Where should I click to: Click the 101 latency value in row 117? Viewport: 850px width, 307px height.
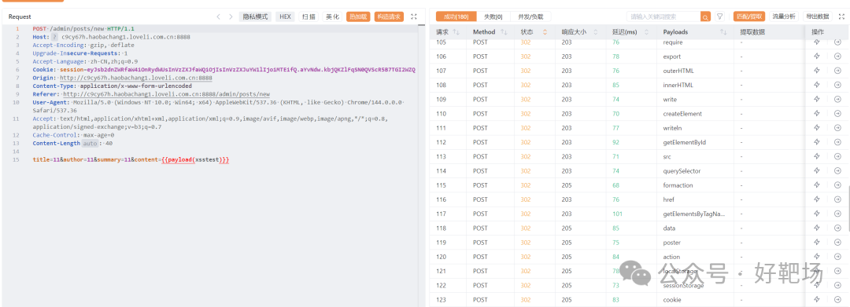pyautogui.click(x=618, y=214)
